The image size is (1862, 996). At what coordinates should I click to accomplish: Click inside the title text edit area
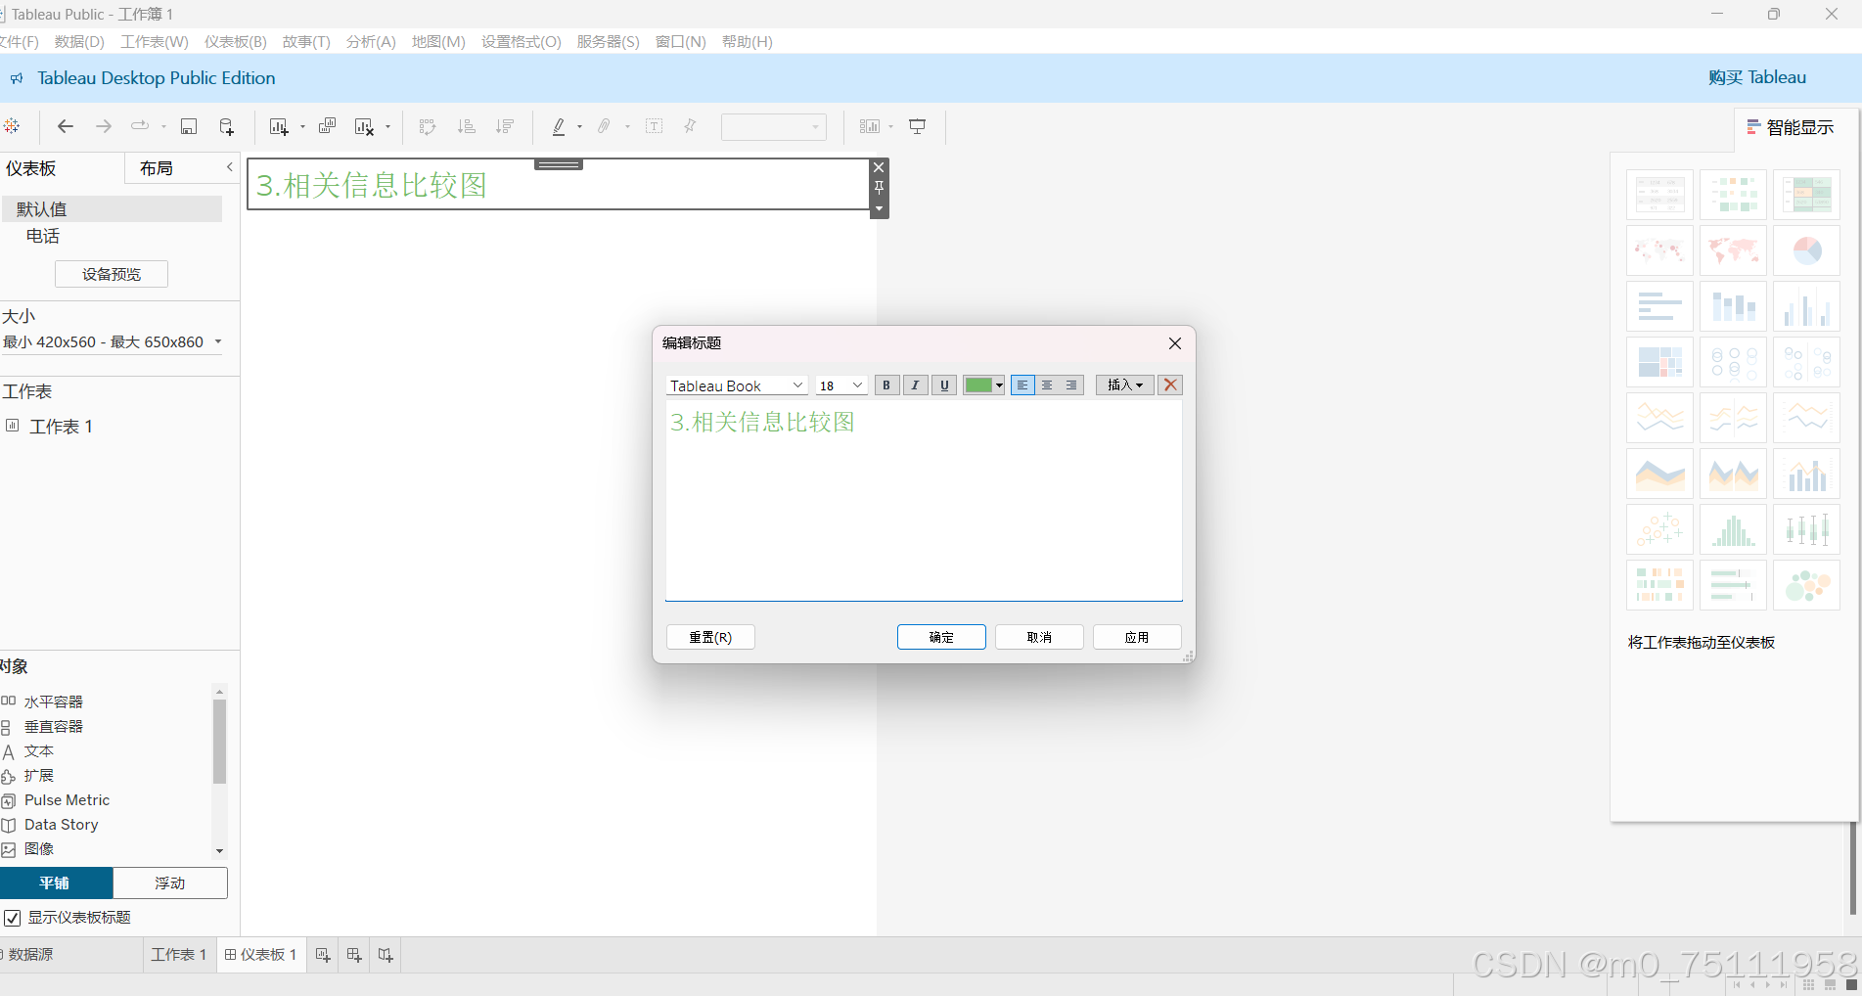[924, 501]
